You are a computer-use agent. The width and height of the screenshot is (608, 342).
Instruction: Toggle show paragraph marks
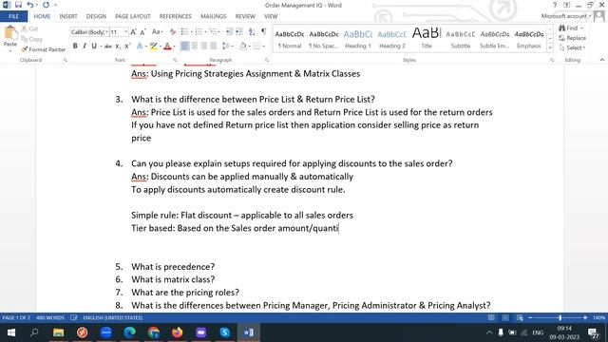click(x=264, y=32)
